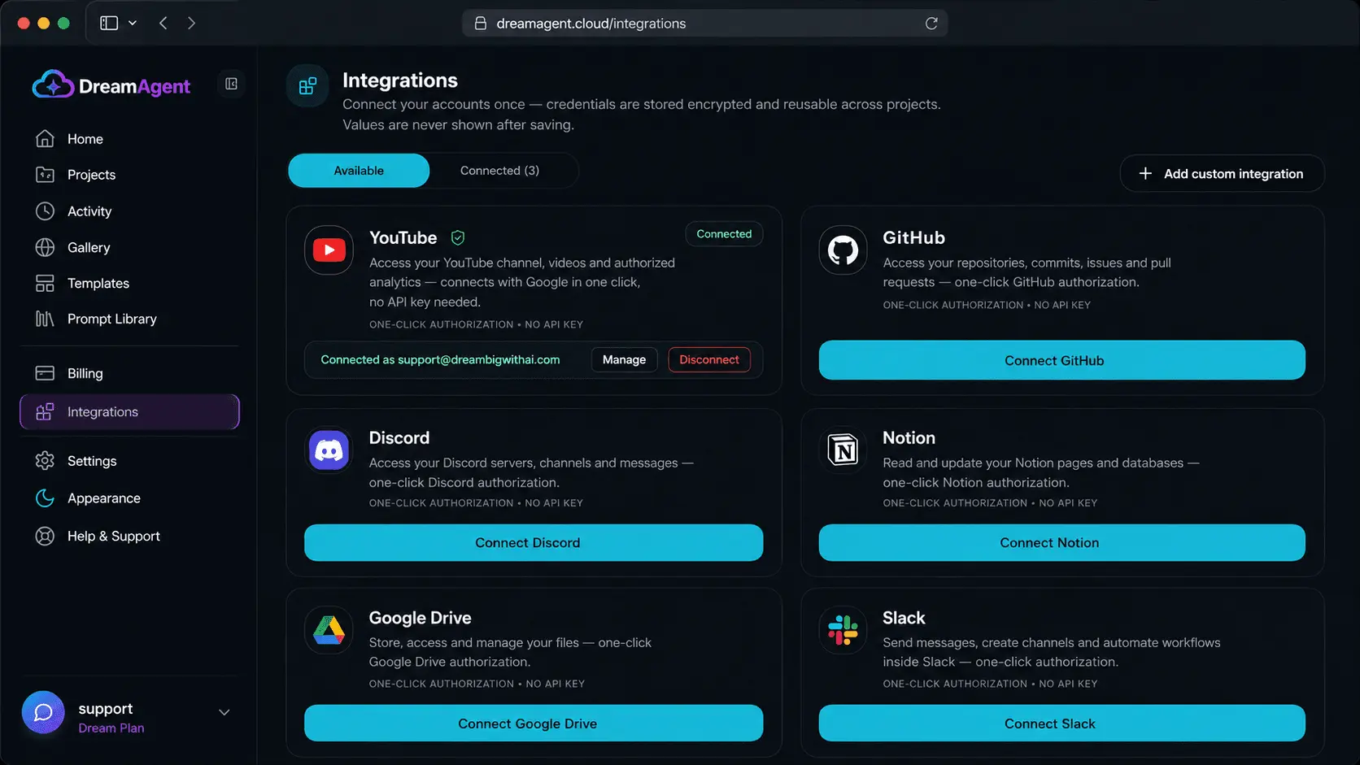Image resolution: width=1360 pixels, height=765 pixels.
Task: Expand the support account menu chevron
Action: click(224, 713)
